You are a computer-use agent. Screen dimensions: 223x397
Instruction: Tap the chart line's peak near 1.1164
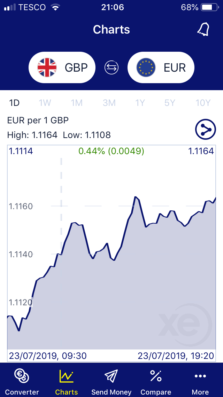135,197
